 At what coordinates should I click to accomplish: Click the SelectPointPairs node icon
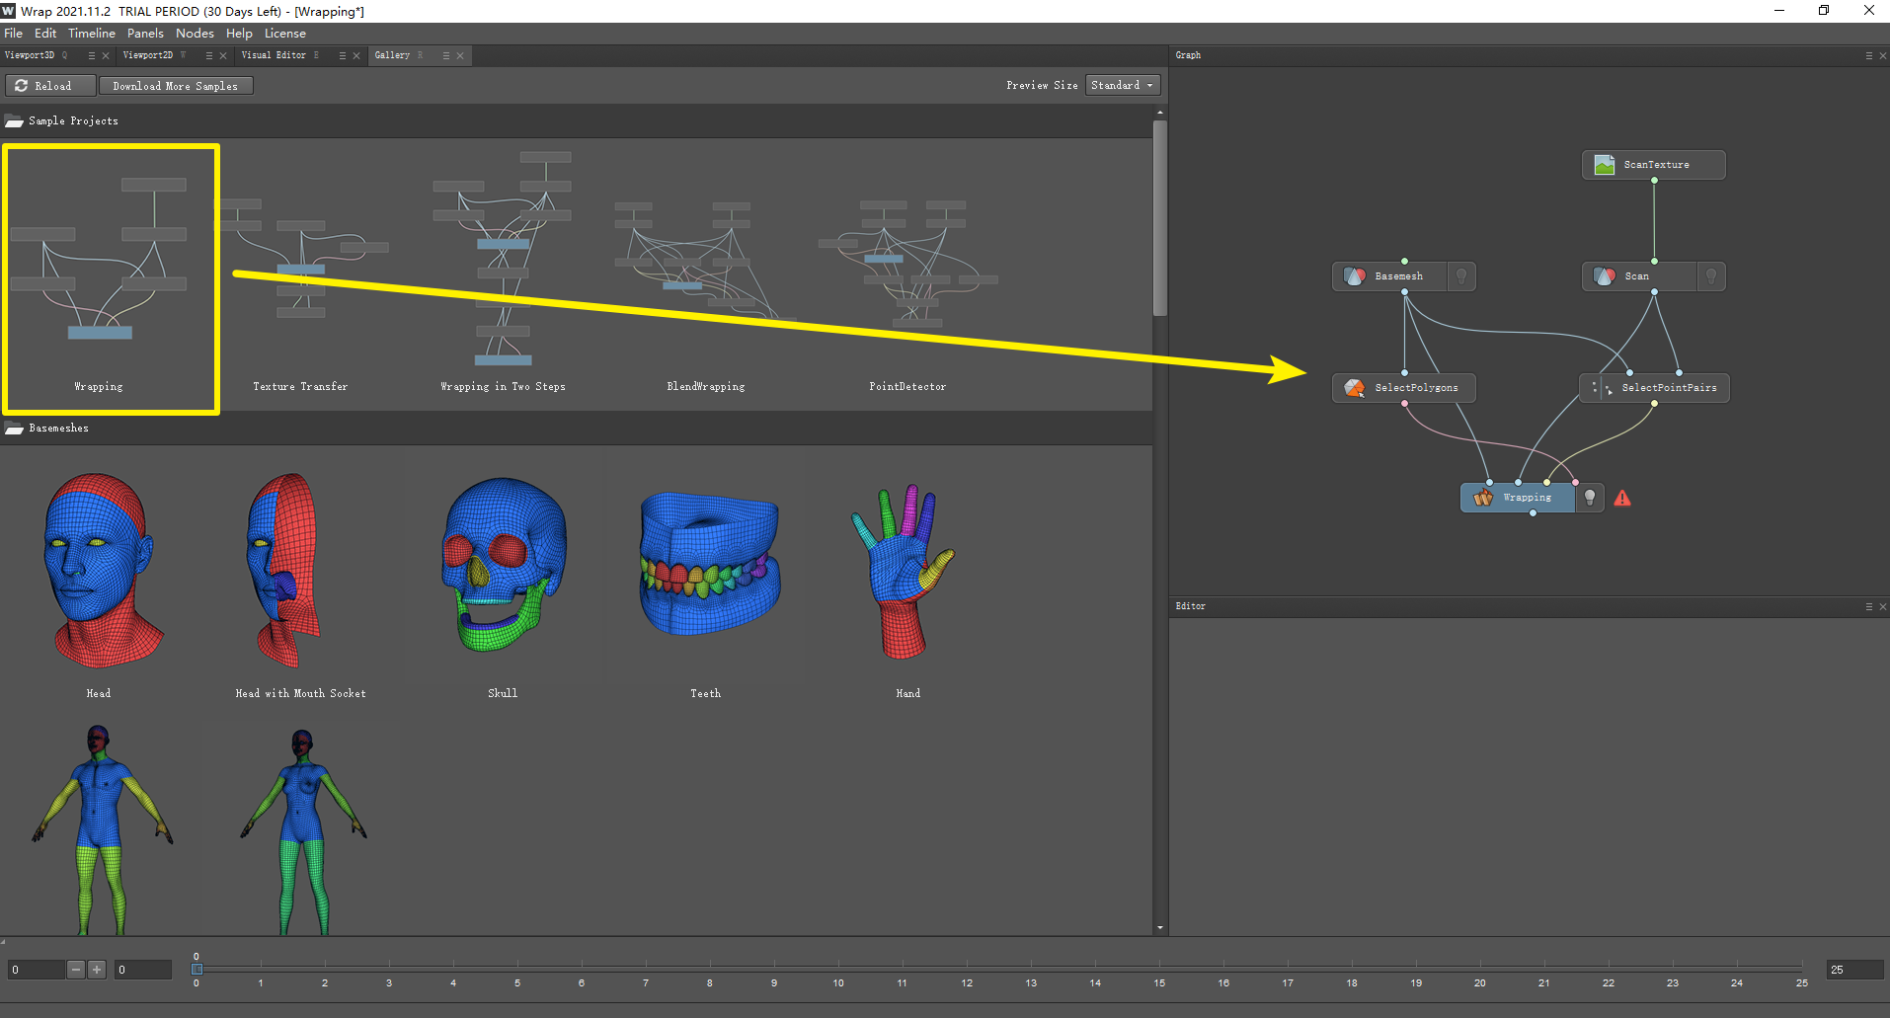pos(1602,388)
